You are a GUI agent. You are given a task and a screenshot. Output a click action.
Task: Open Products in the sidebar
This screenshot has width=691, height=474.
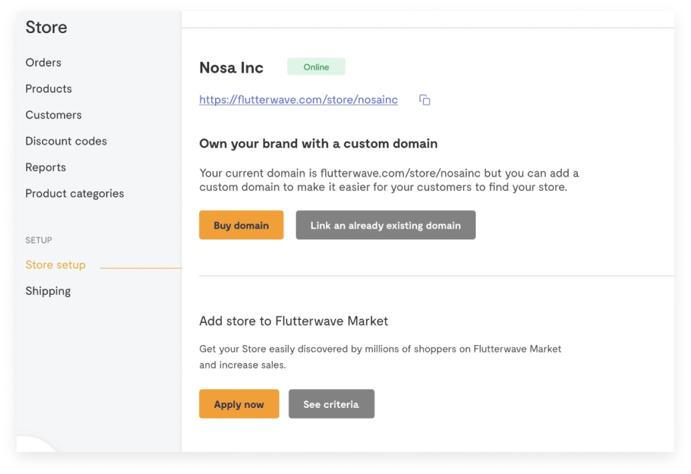coord(49,89)
